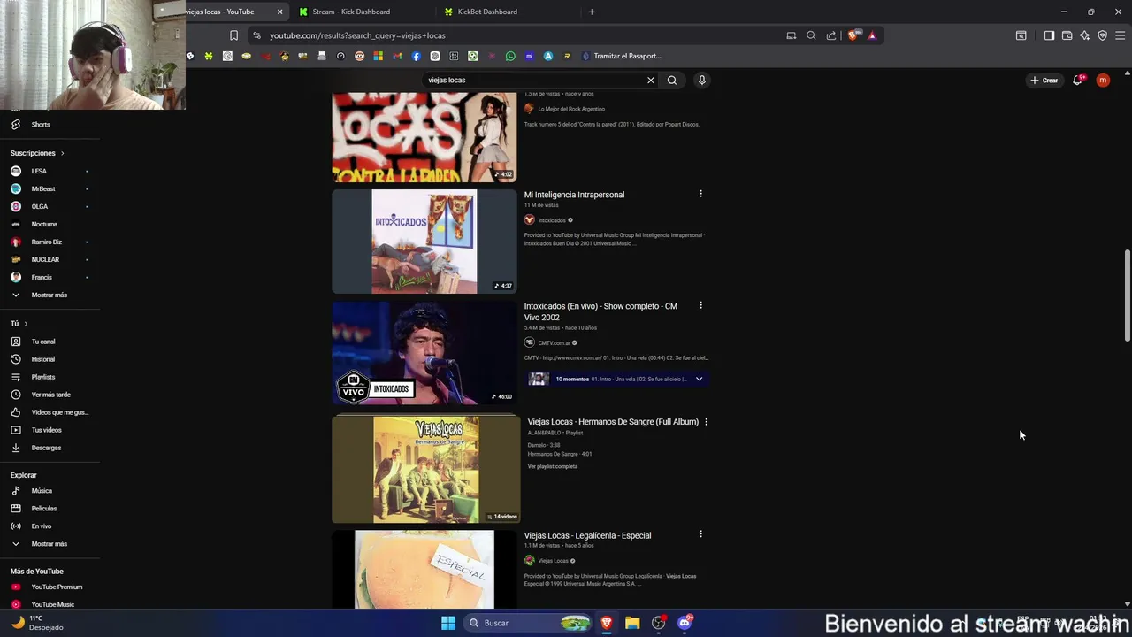This screenshot has width=1132, height=637.
Task: Click the Crear button
Action: coord(1044,80)
